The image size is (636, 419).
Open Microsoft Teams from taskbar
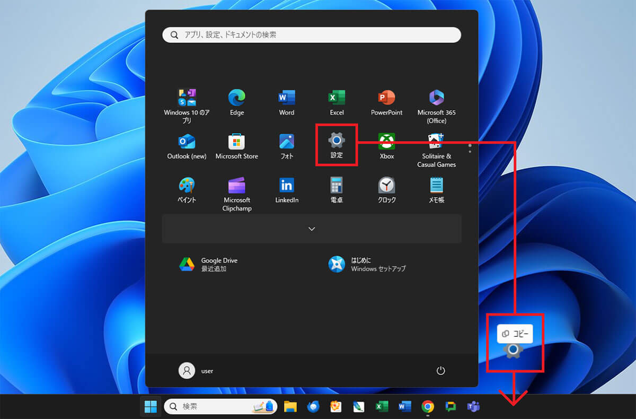473,407
